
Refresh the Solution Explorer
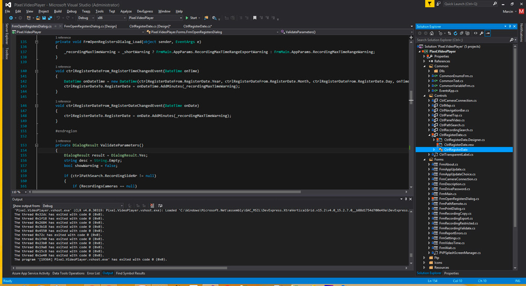click(x=455, y=33)
